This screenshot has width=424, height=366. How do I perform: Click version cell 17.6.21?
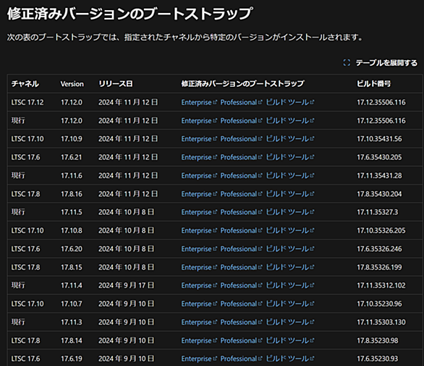point(71,157)
